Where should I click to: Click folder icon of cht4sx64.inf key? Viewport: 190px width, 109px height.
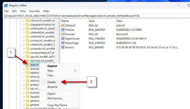(28, 33)
